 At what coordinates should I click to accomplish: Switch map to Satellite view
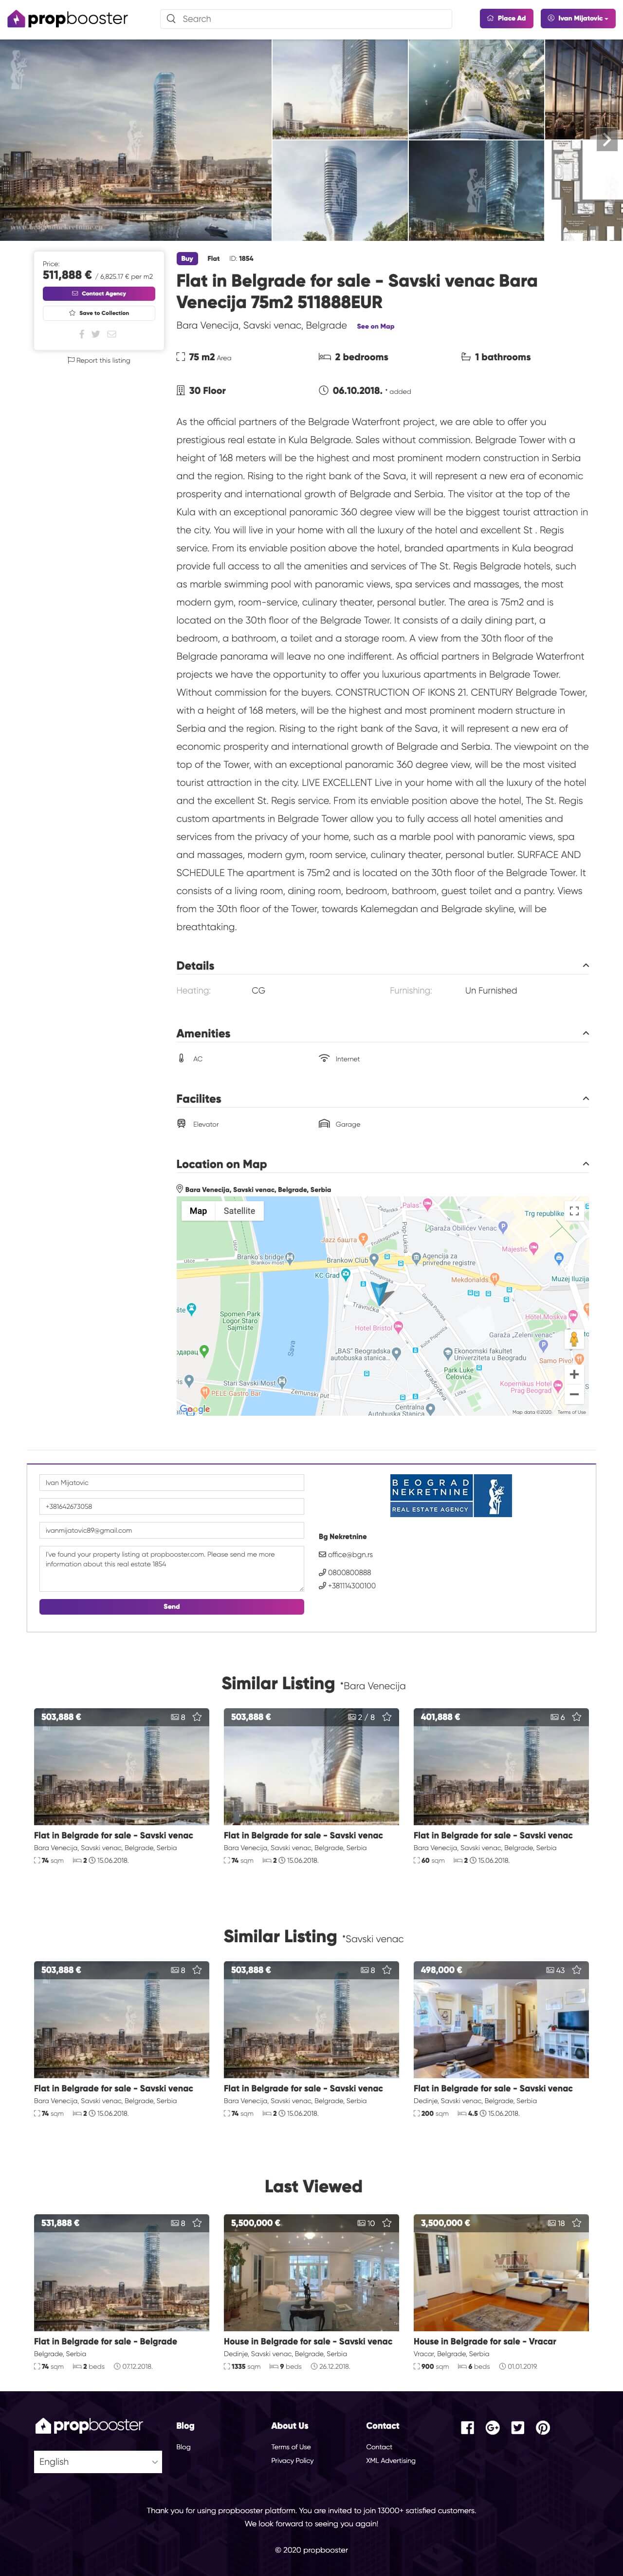(x=238, y=1210)
